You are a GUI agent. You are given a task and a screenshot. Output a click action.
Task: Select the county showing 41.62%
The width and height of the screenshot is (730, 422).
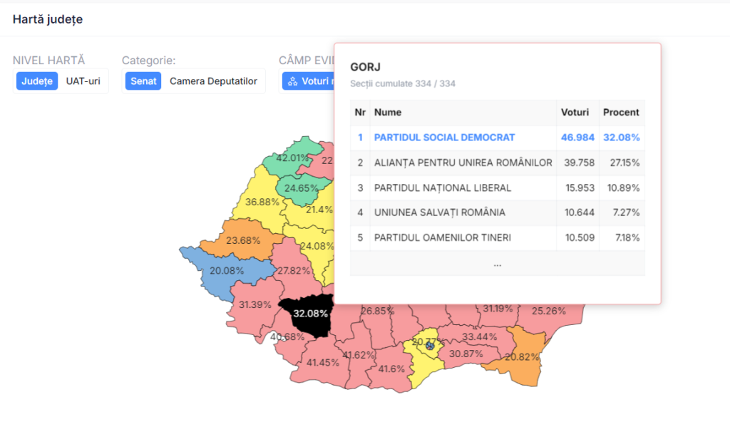pos(359,355)
